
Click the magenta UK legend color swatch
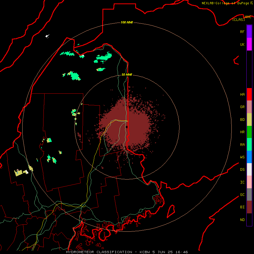[x=249, y=44]
